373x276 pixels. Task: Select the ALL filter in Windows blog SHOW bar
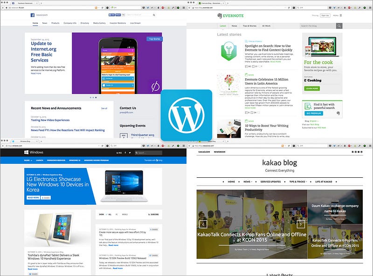tap(109, 214)
